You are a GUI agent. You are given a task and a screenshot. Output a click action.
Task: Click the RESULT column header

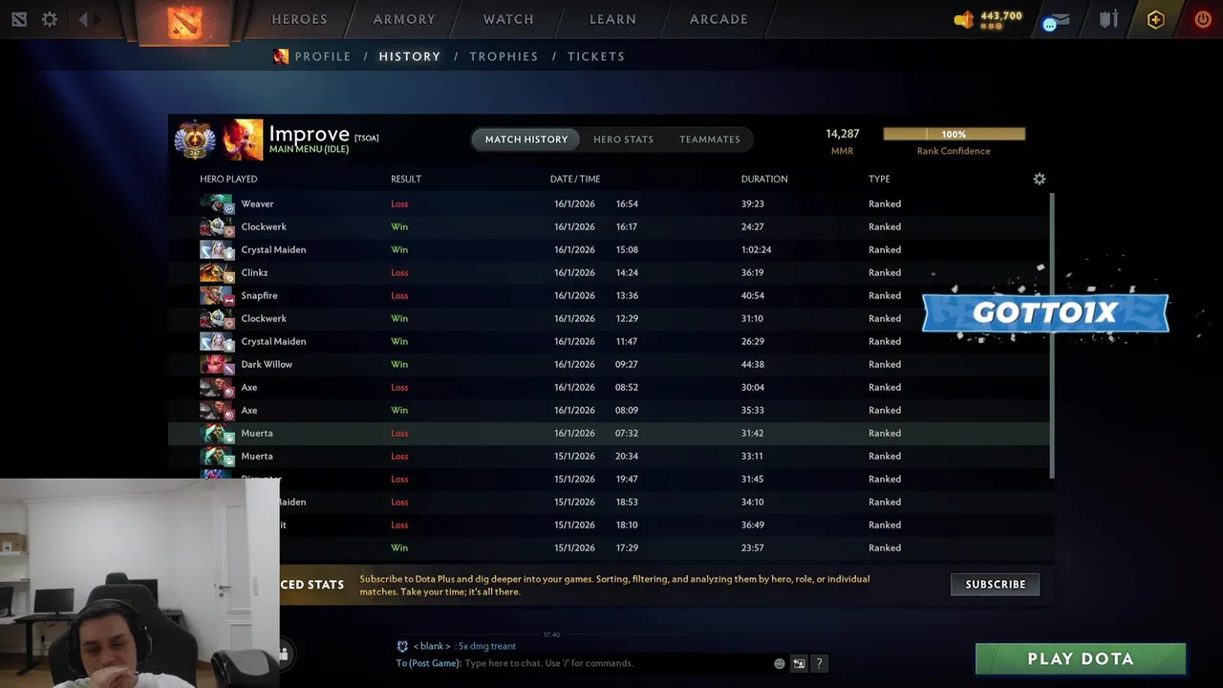[406, 179]
